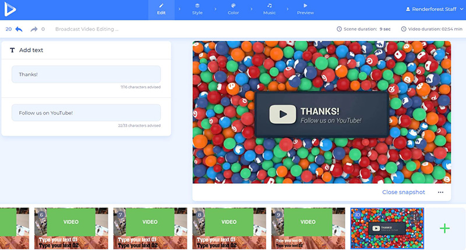This screenshot has height=250, width=466.
Task: Select scene 10 YouTube outro thumbnail
Action: pos(387,228)
